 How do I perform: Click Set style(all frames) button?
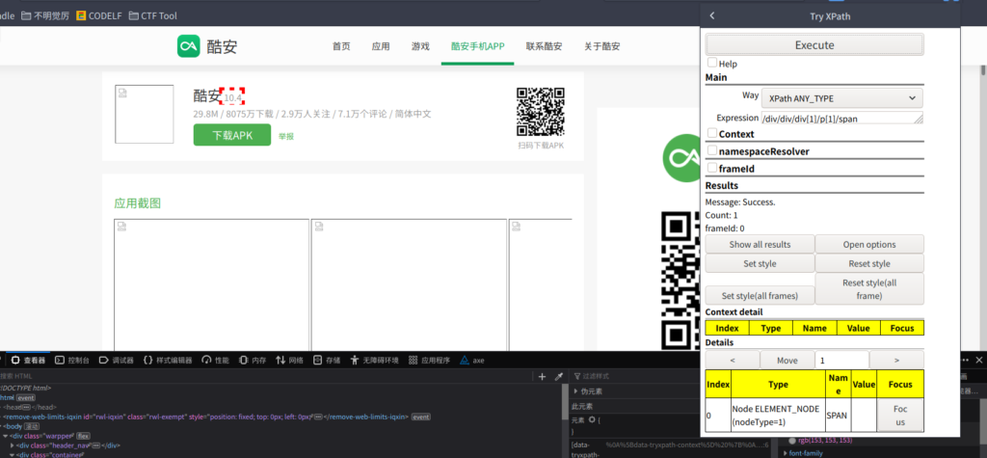pyautogui.click(x=760, y=295)
